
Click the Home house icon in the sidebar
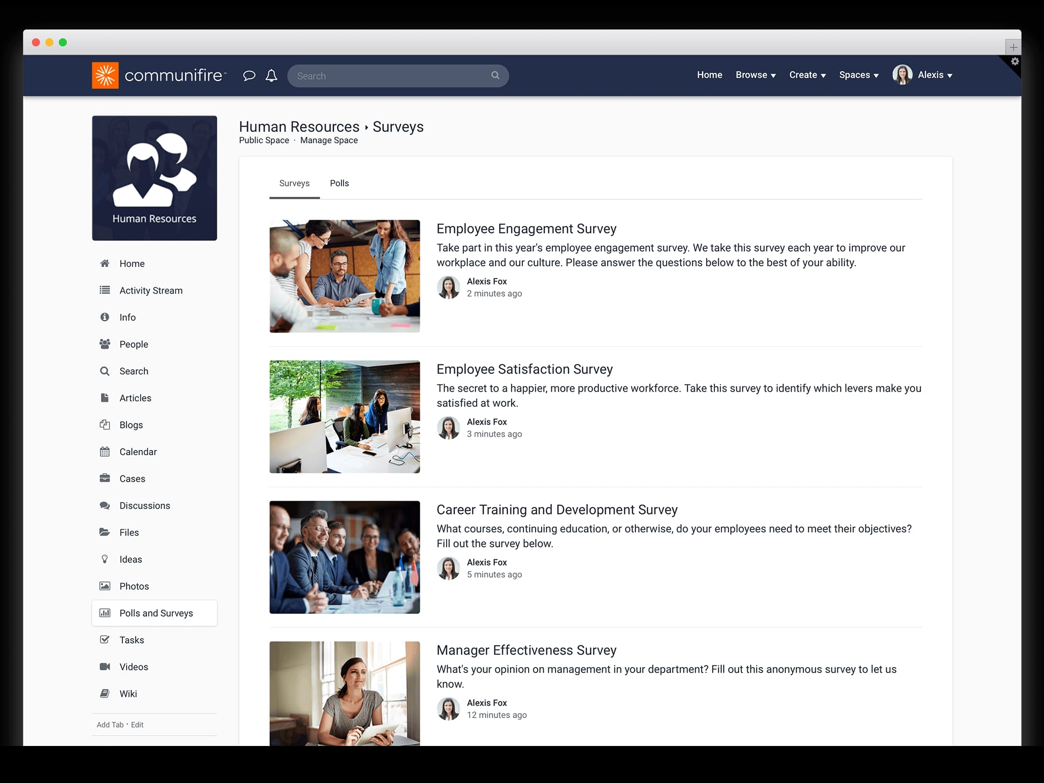click(x=105, y=264)
